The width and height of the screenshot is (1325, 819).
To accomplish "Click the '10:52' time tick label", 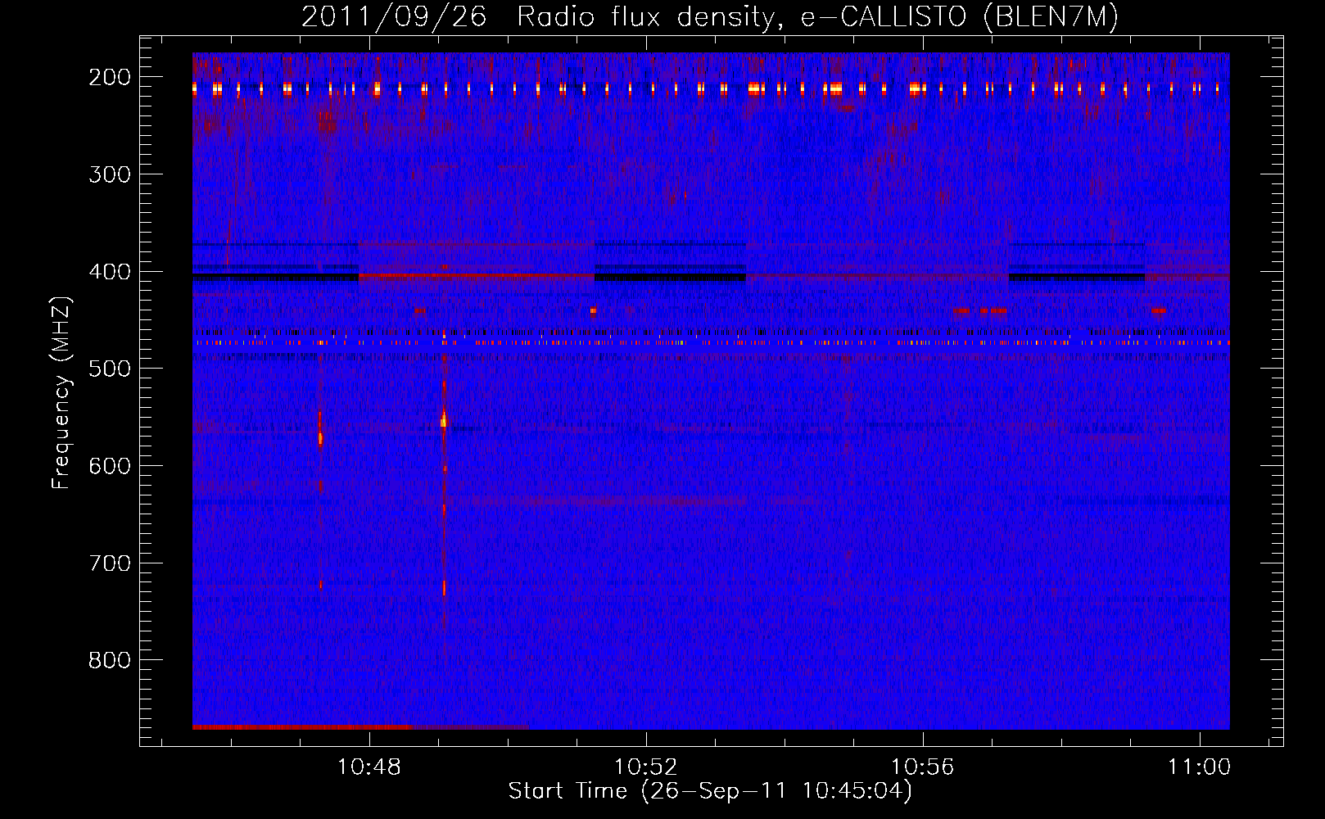I will click(646, 767).
